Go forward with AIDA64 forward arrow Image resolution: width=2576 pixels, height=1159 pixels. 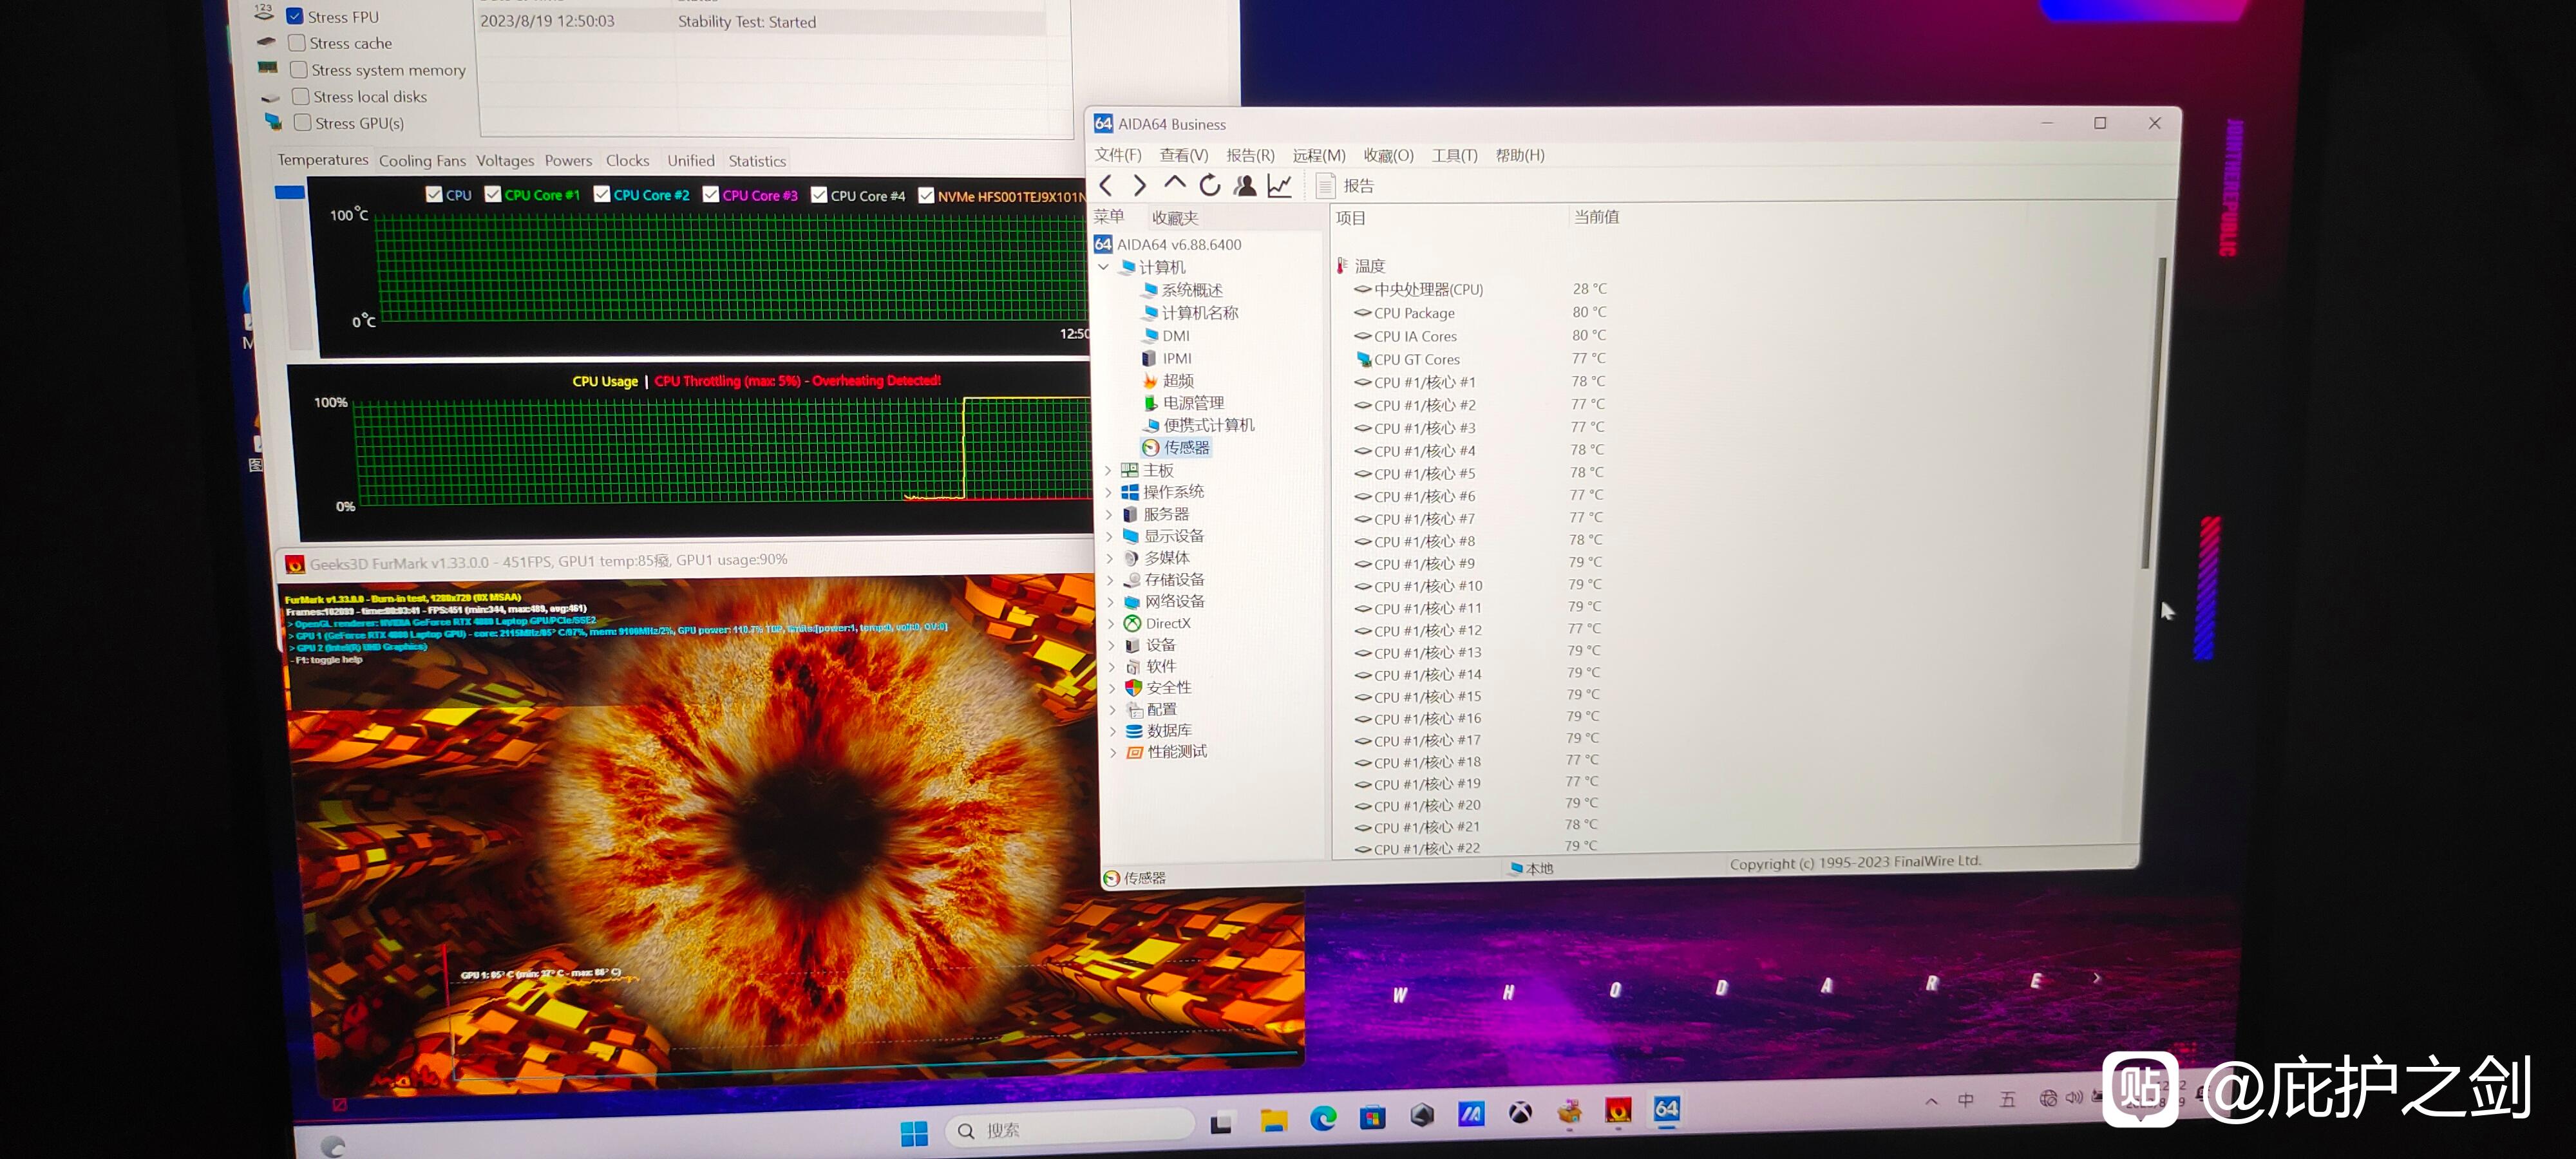[x=1140, y=185]
